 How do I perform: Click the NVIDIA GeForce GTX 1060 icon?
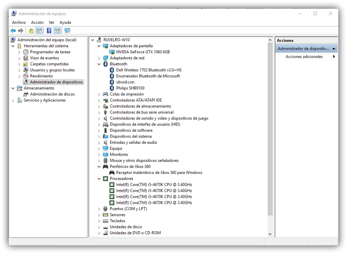tap(112, 52)
